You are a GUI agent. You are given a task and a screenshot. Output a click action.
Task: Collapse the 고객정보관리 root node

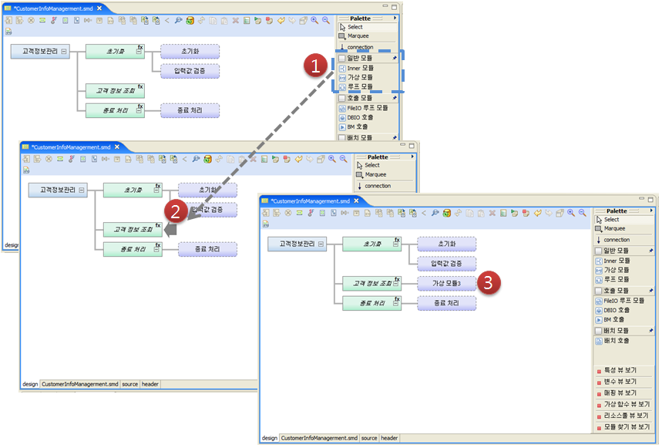pyautogui.click(x=320, y=244)
